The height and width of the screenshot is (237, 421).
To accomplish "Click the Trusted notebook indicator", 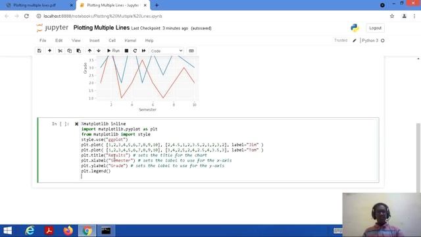I will coord(341,40).
